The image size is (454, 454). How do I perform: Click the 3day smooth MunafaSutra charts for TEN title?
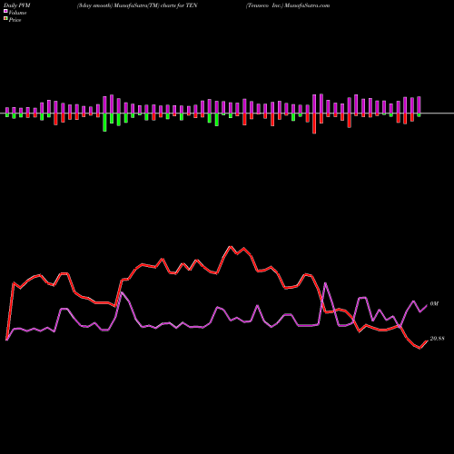pos(137,5)
